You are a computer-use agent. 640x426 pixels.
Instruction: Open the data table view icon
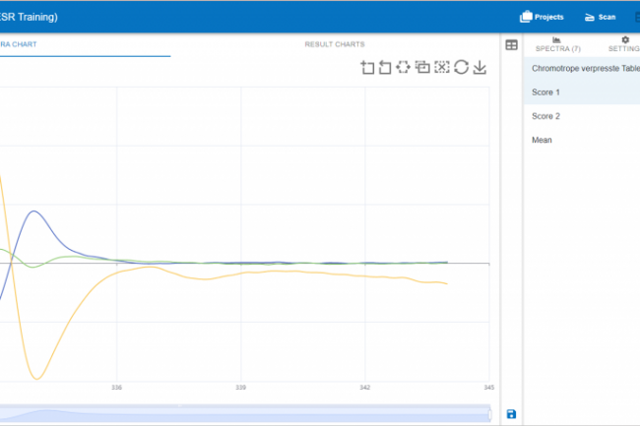[511, 45]
